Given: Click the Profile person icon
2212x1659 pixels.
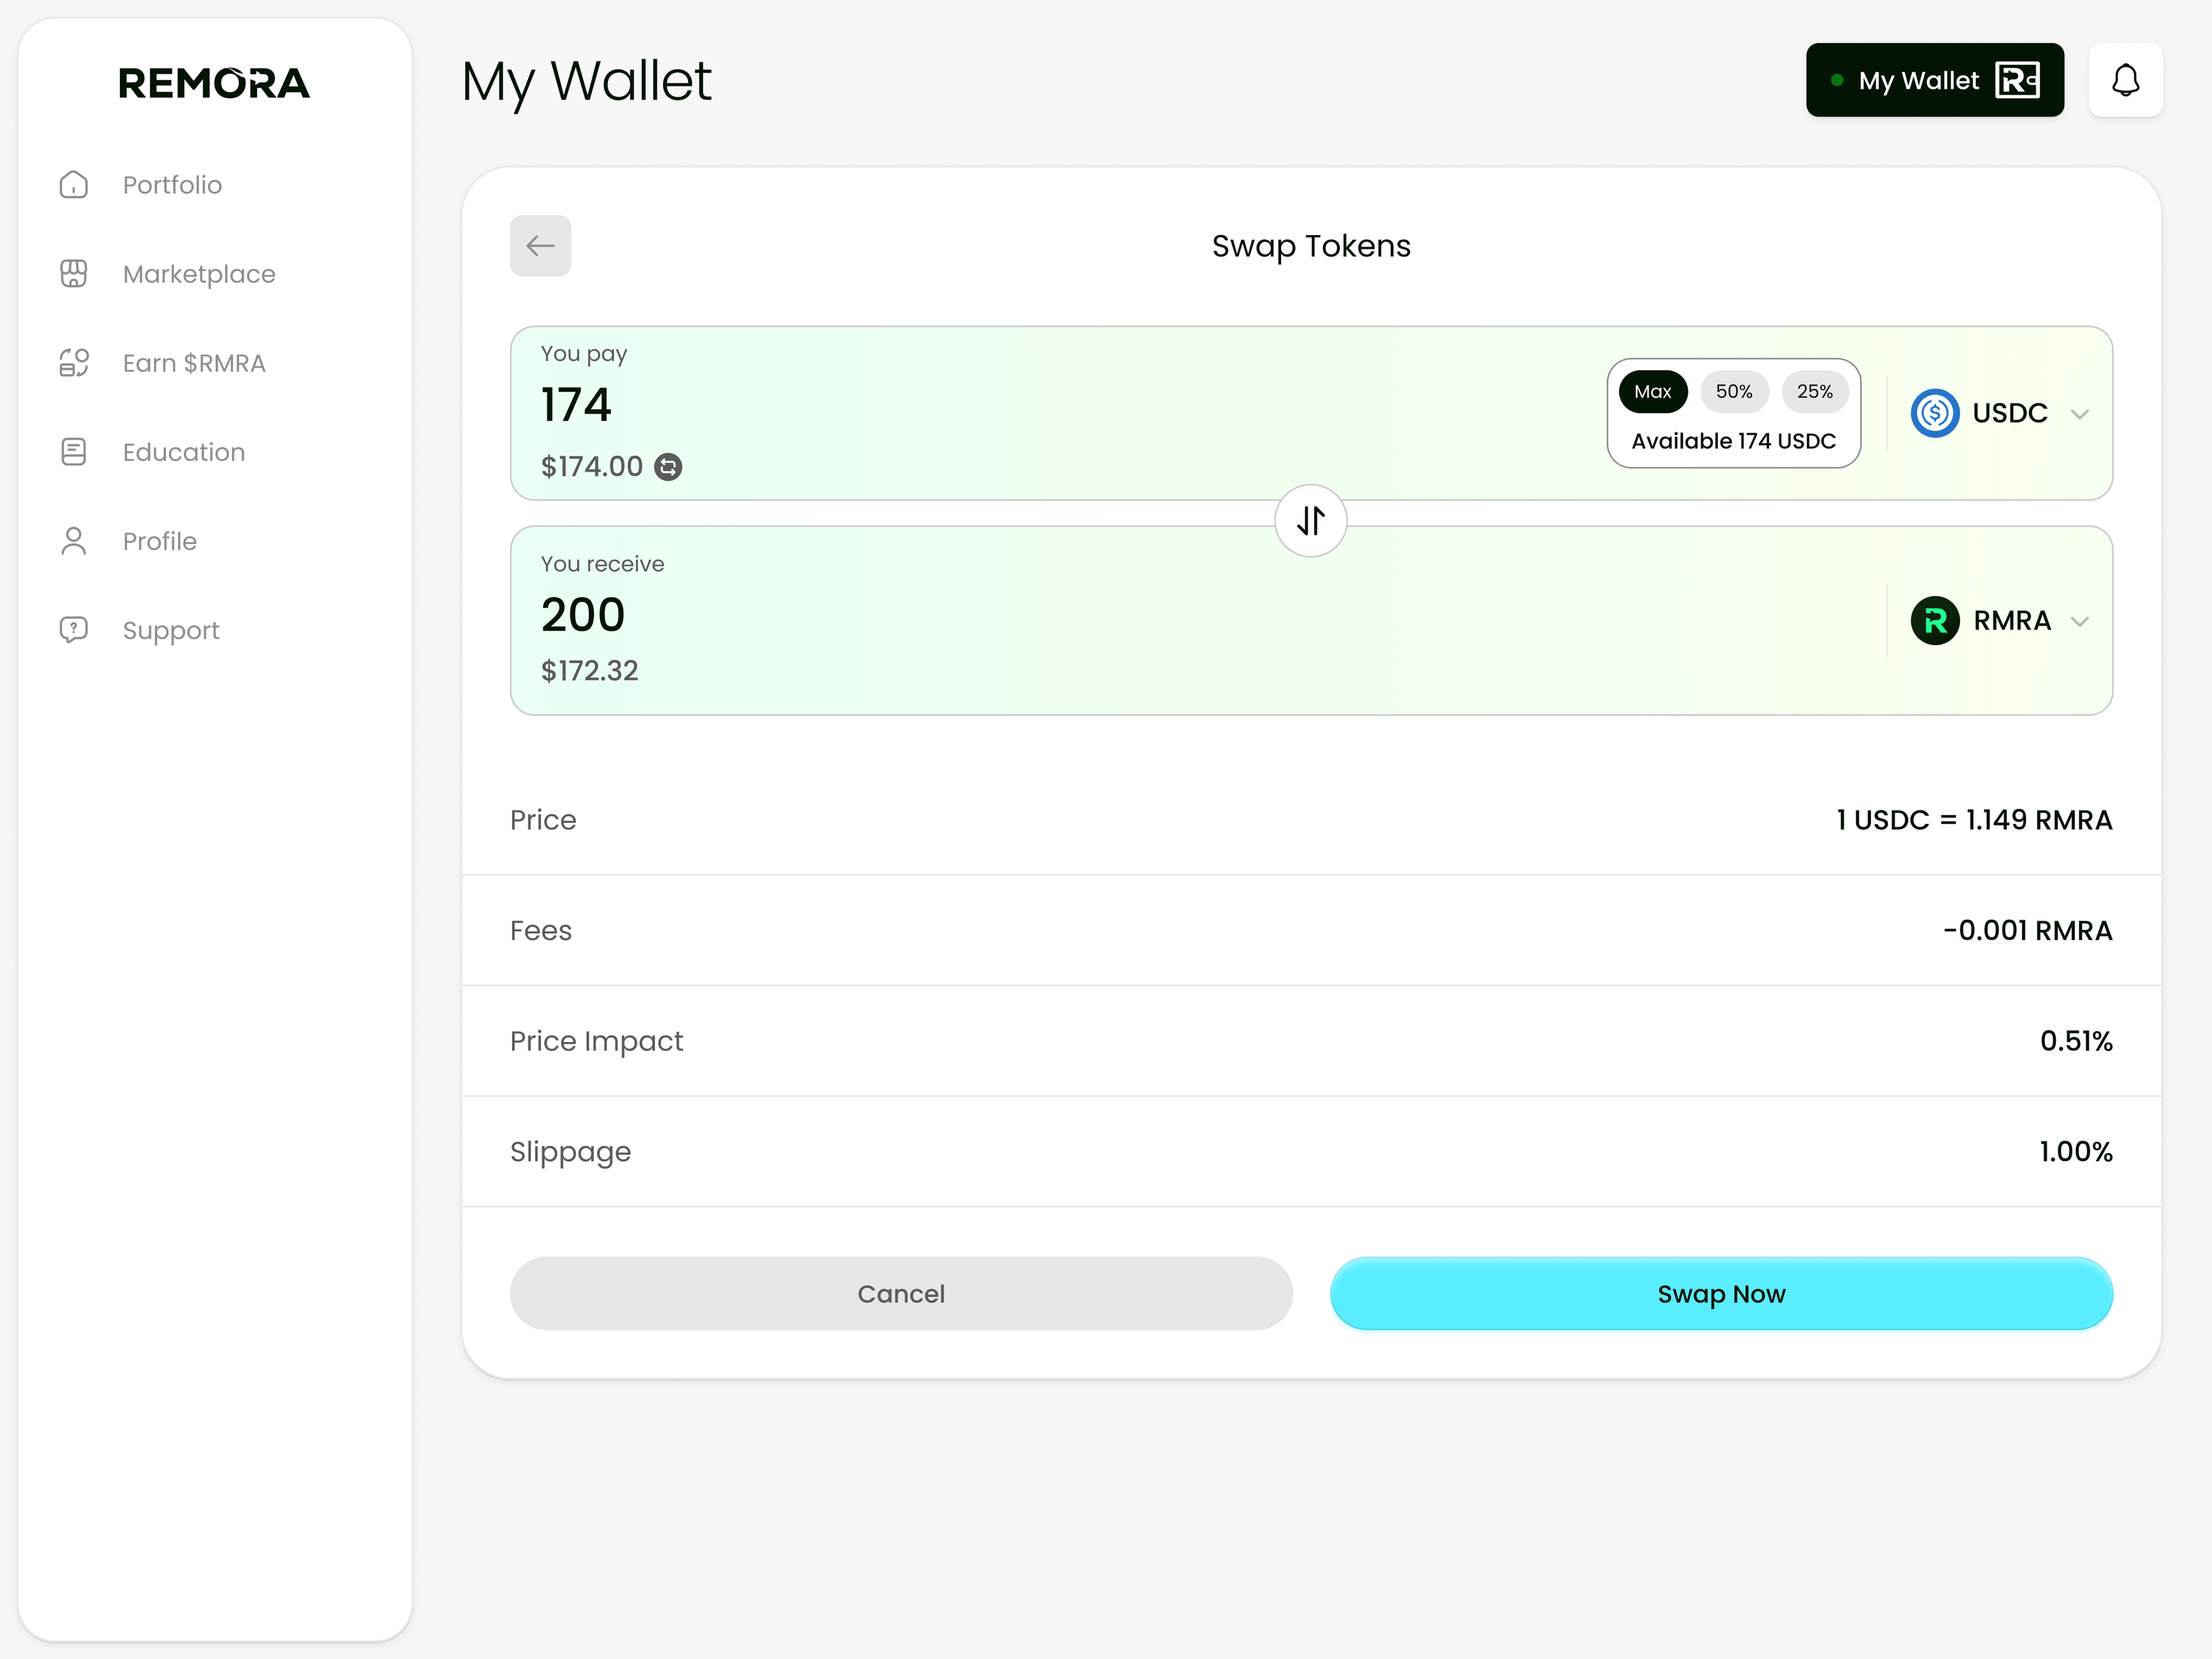Looking at the screenshot, I should coord(74,541).
